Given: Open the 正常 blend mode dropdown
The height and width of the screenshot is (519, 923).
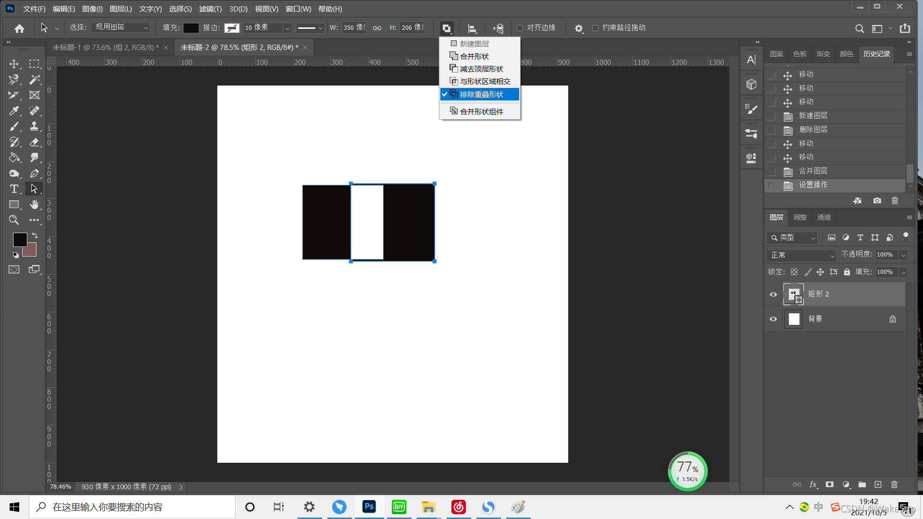Looking at the screenshot, I should [x=802, y=255].
